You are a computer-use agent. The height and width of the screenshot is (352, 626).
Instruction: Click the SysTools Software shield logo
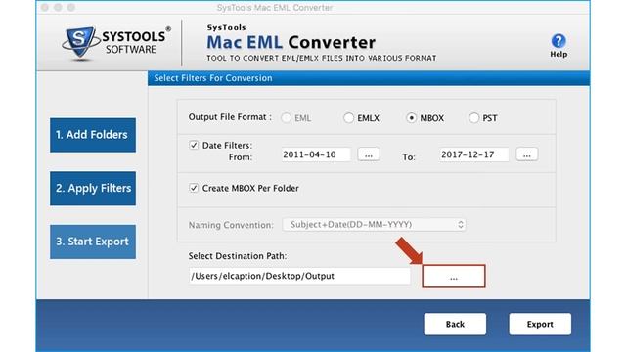(80, 43)
